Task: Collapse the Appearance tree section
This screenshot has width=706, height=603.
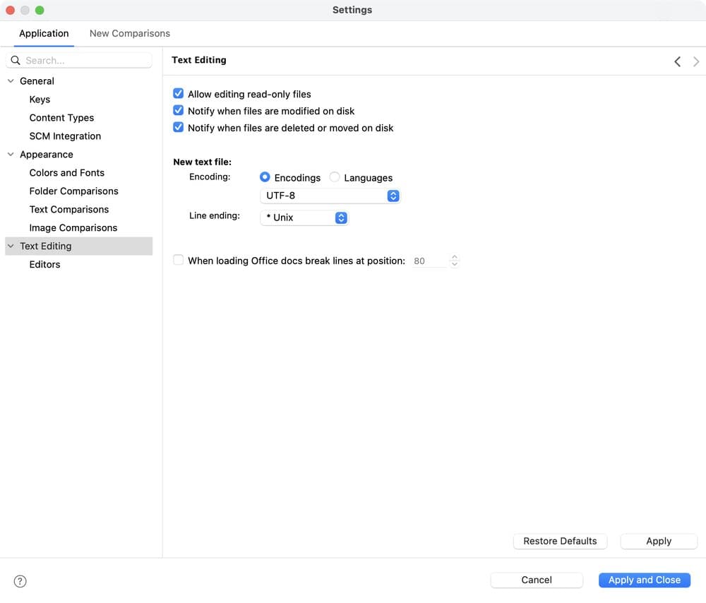Action: (11, 155)
